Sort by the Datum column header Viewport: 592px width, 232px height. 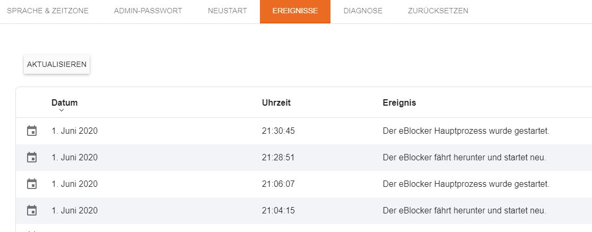[65, 103]
